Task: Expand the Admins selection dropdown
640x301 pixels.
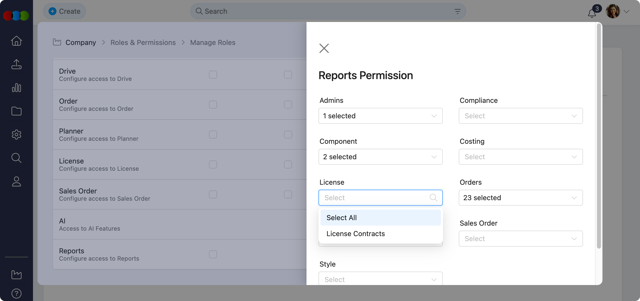Action: (x=380, y=116)
